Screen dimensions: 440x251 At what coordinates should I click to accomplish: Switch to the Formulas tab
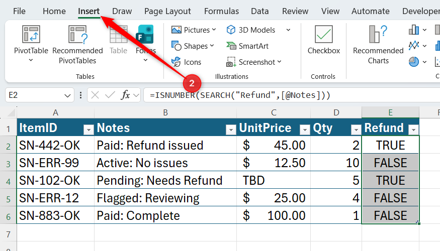[x=221, y=11]
